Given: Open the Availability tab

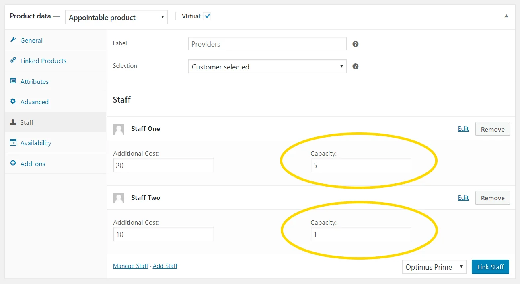Looking at the screenshot, I should click(x=55, y=143).
